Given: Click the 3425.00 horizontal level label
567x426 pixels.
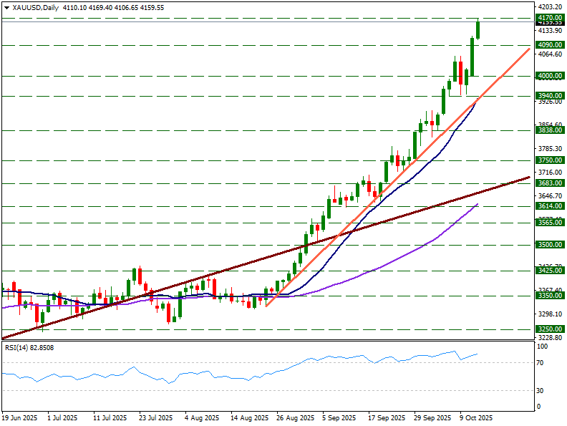Looking at the screenshot, I should point(548,271).
